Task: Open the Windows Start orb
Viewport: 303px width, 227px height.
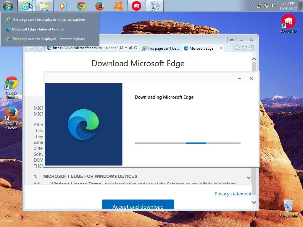Action: tap(8, 6)
